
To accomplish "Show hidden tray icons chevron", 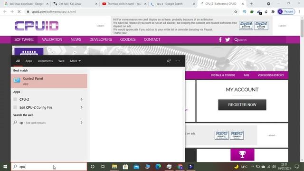I will point(252,167).
